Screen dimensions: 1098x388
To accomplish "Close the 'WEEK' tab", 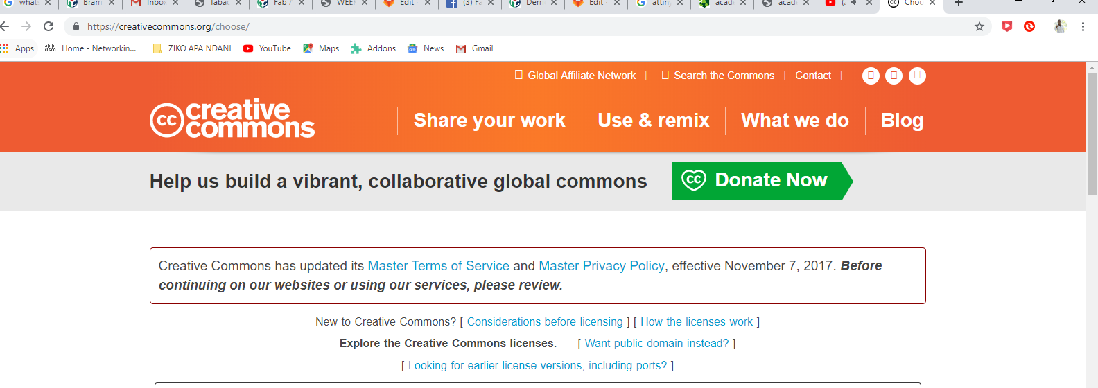I will click(364, 3).
